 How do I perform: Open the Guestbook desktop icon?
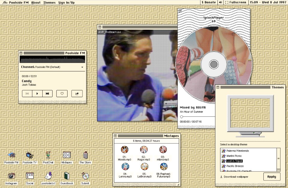67,176
